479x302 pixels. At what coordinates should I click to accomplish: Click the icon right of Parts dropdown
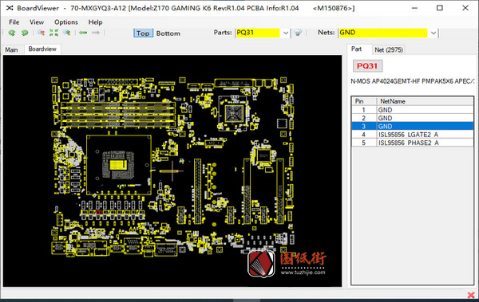pyautogui.click(x=298, y=33)
